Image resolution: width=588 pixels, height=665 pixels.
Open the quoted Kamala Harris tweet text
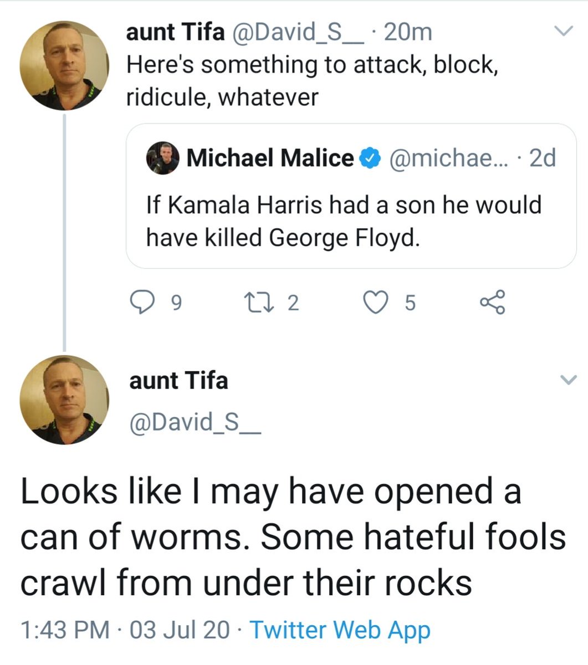[344, 221]
